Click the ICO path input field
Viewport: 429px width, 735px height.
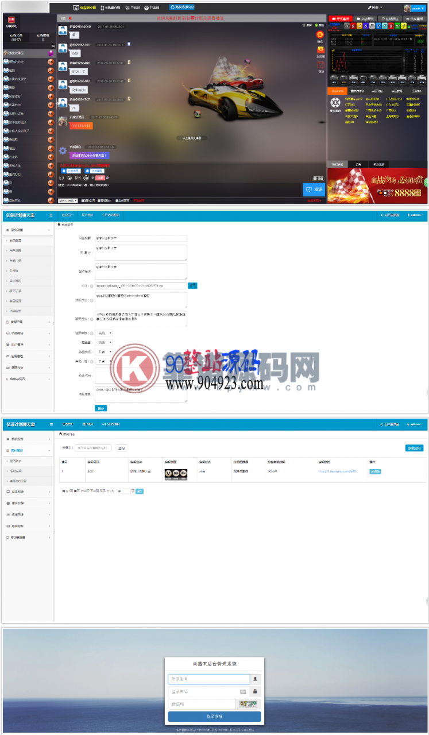pos(141,285)
